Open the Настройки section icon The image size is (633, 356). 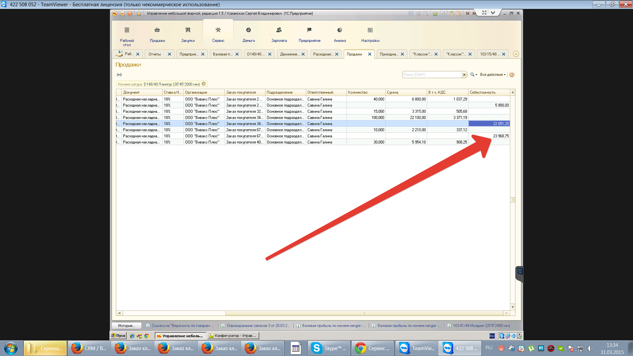pyautogui.click(x=370, y=30)
